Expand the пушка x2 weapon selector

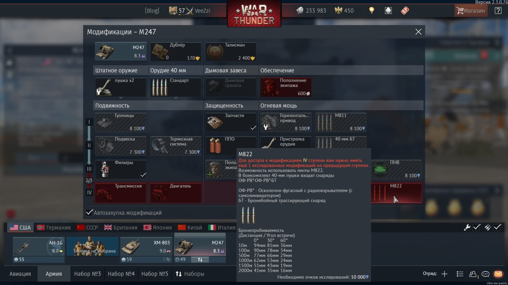pos(121,87)
